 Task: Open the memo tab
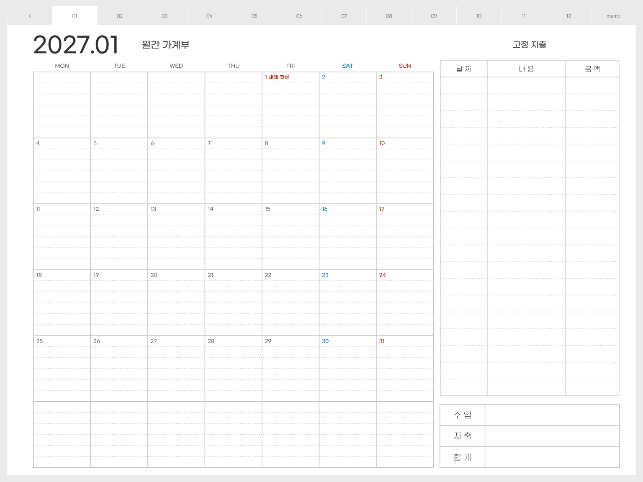point(613,16)
